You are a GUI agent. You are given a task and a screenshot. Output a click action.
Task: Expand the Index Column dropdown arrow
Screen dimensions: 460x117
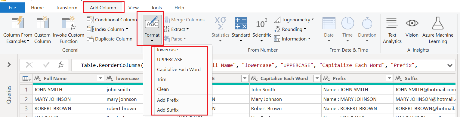127,29
